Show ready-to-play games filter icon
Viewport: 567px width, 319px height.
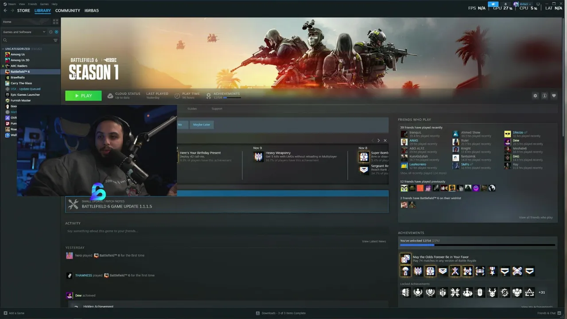[56, 32]
